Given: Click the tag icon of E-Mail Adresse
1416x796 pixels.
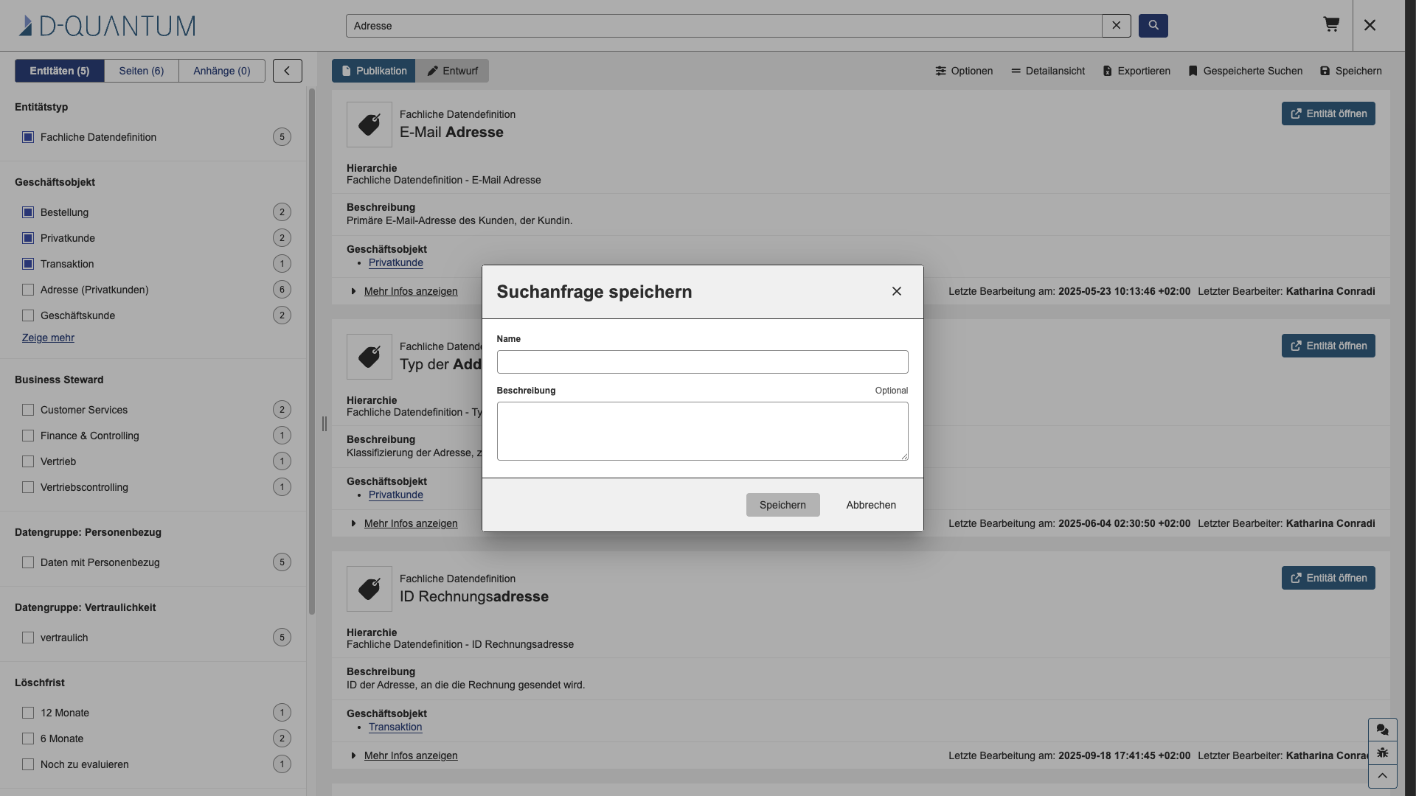Looking at the screenshot, I should 369,125.
